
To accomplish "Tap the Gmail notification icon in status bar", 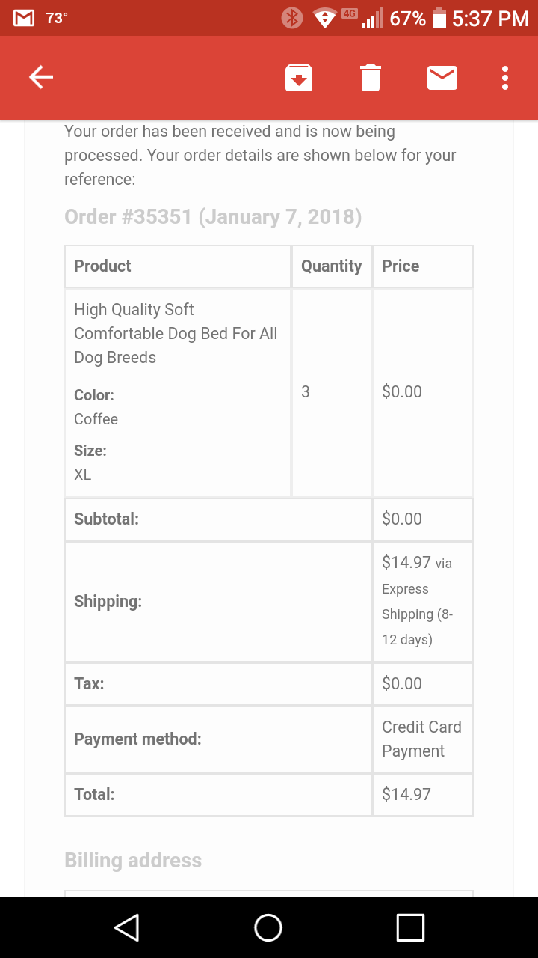I will pos(25,18).
